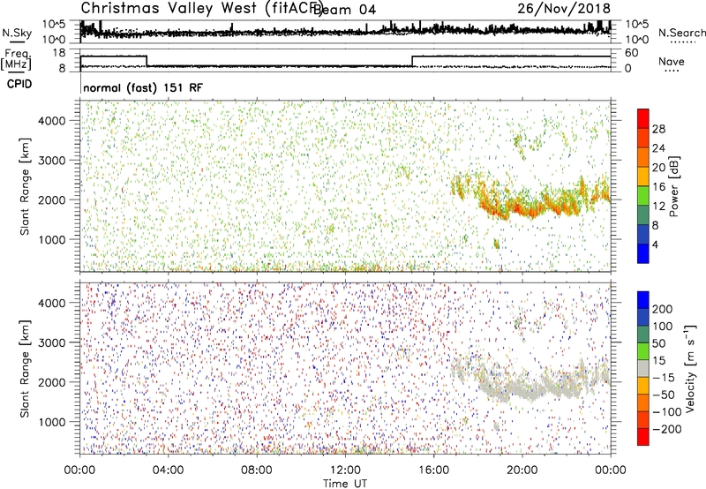Click the '-100' velocity colorbar label

point(666,412)
